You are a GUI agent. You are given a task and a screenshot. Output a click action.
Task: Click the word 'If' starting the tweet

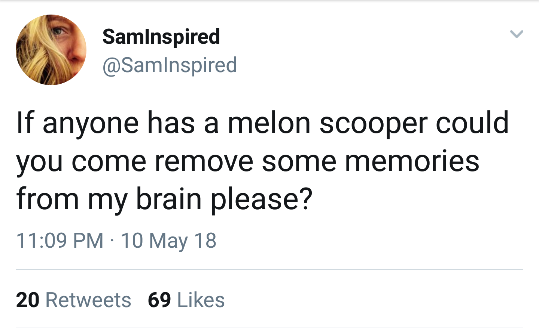(25, 123)
